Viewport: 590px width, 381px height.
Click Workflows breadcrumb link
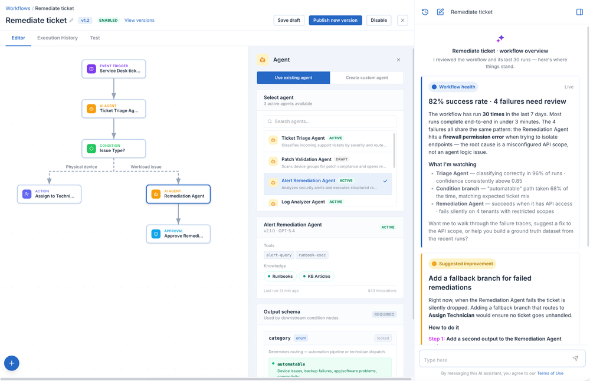tap(18, 8)
